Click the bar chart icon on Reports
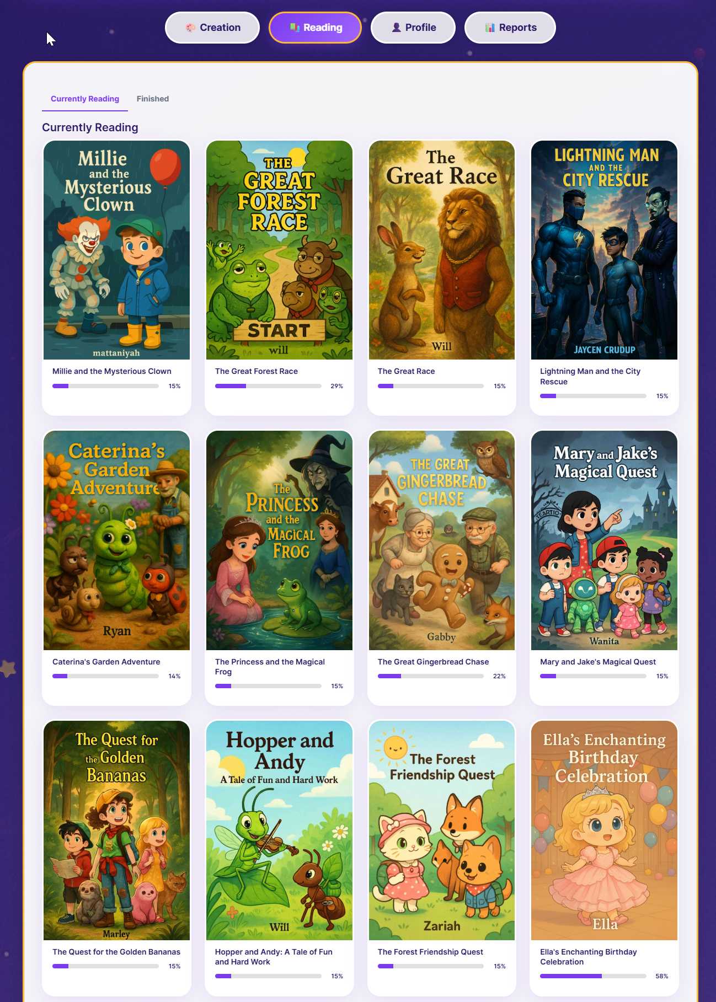Screen dimensions: 716x1002 click(490, 28)
